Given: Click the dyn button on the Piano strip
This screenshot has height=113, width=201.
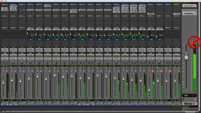Looking at the screenshot, I should pos(82,102).
